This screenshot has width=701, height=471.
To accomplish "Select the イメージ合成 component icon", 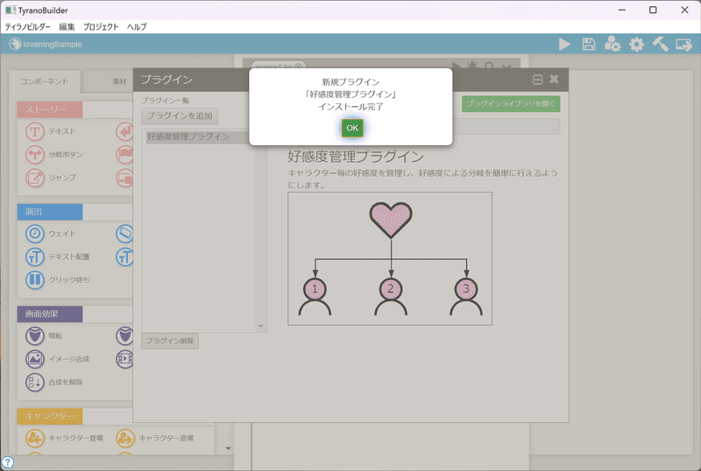I will tap(34, 359).
